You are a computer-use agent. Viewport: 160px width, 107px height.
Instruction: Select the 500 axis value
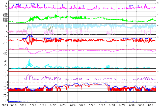5,19
